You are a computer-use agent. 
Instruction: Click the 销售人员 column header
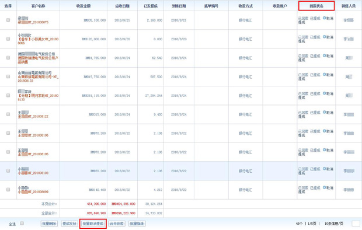[349, 6]
